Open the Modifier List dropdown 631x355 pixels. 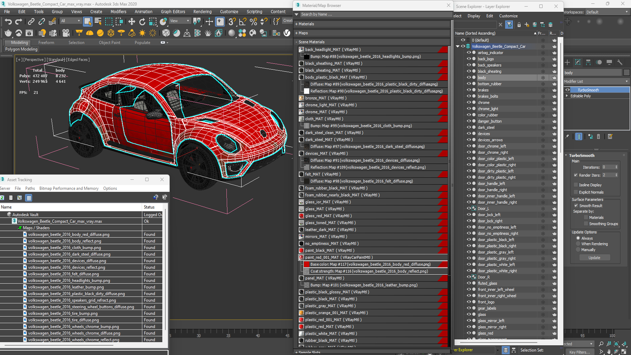click(596, 82)
